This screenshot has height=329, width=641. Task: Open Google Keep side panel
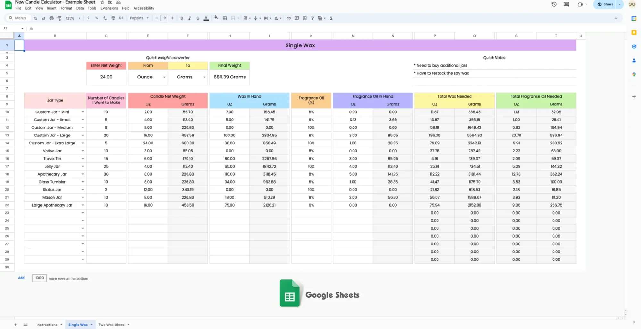634,32
